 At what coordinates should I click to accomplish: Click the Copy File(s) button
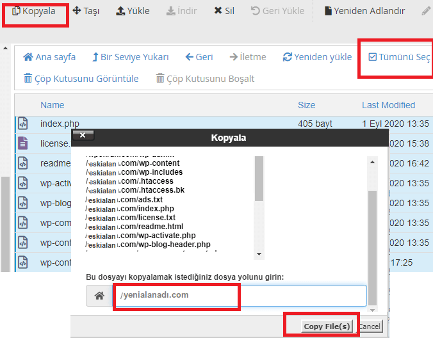(x=327, y=326)
